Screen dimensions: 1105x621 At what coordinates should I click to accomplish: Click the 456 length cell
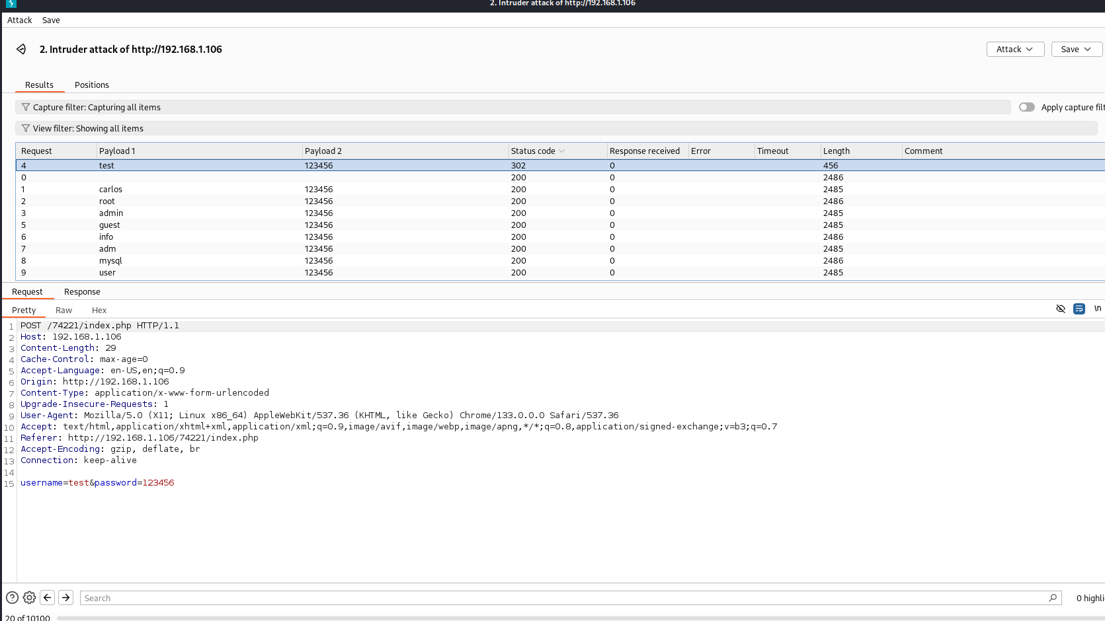(831, 166)
